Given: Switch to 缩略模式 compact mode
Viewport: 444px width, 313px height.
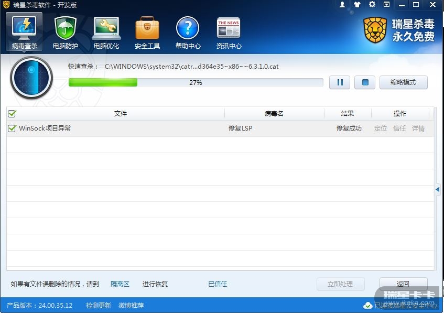Looking at the screenshot, I should [403, 82].
